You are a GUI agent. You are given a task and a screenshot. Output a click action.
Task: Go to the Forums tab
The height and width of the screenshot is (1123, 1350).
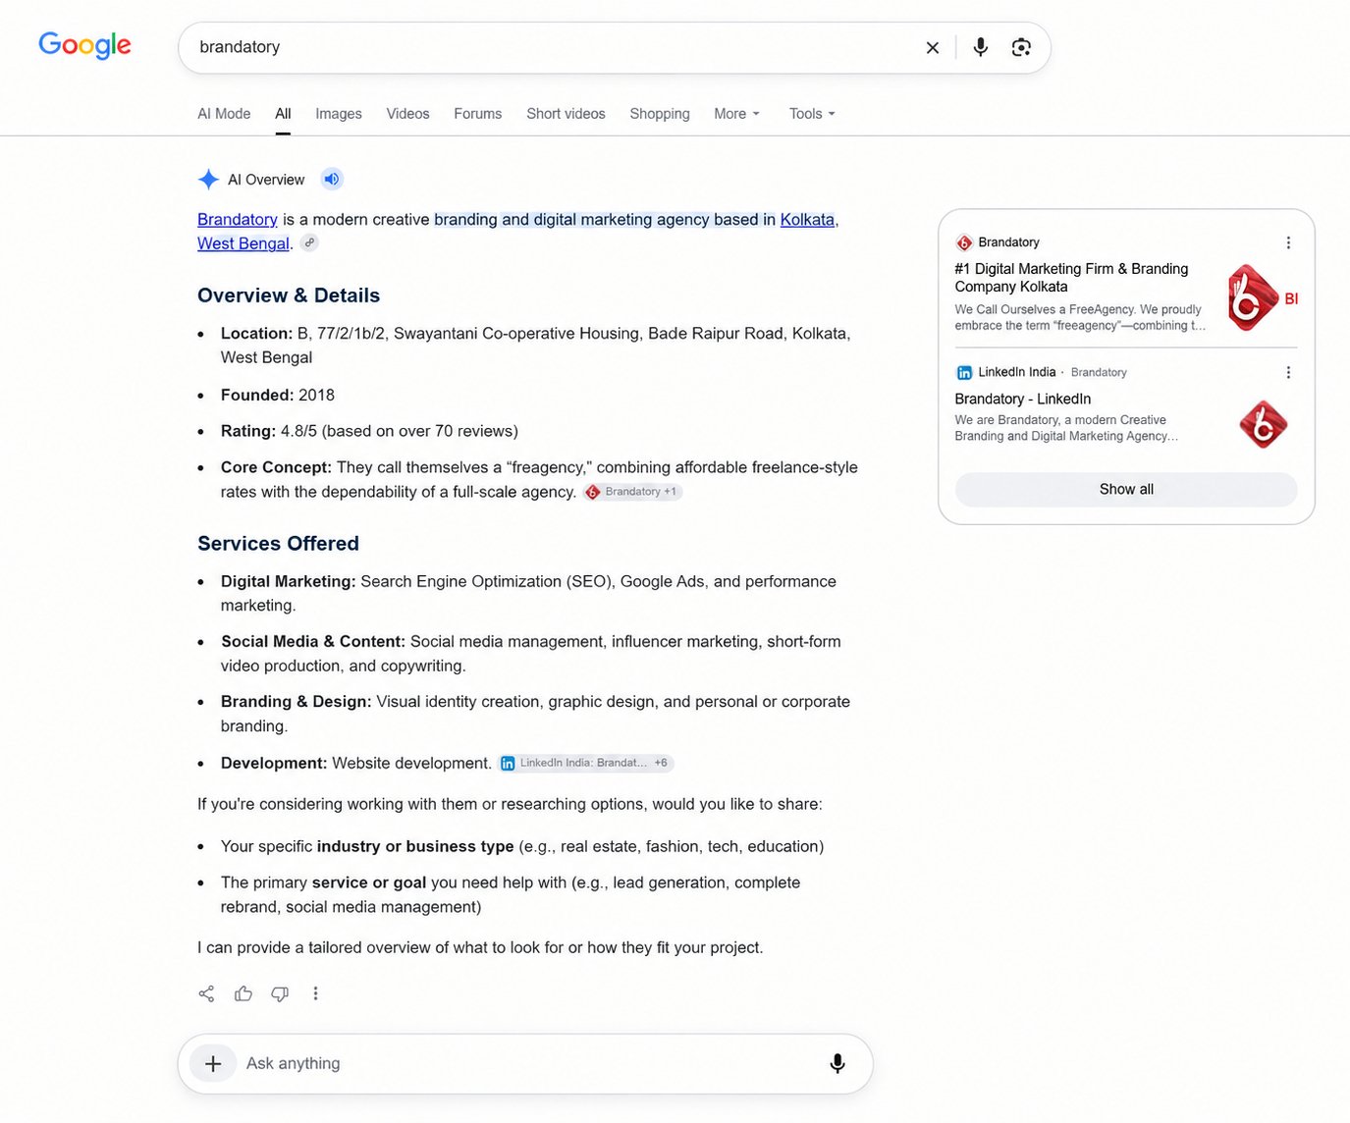click(477, 114)
